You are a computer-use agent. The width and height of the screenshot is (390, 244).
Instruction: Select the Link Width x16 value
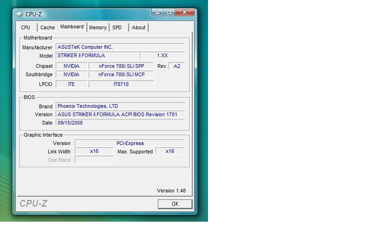(x=94, y=151)
